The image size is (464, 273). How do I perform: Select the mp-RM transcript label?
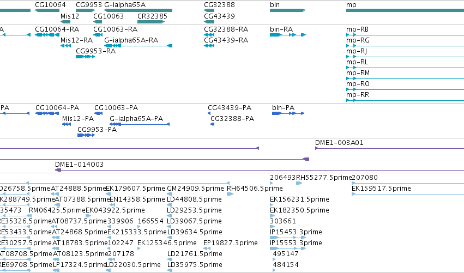coord(358,73)
